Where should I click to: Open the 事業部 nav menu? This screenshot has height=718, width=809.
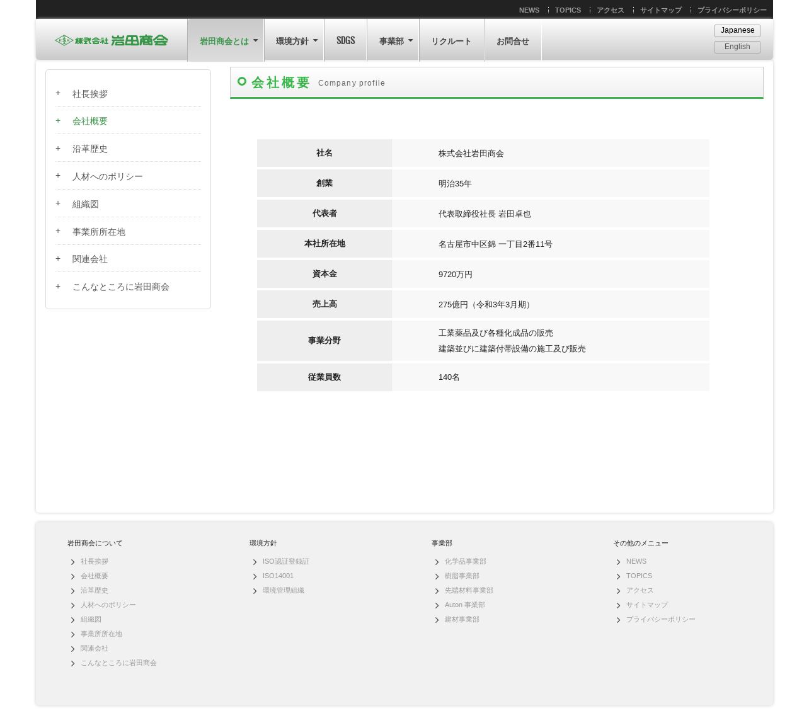393,41
